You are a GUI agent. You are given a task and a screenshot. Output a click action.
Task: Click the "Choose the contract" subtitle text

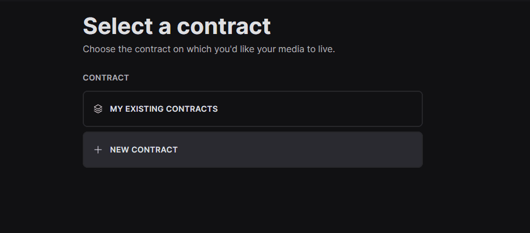[x=209, y=49]
